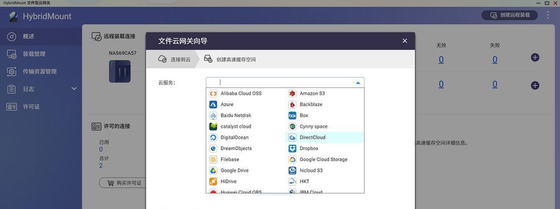Image resolution: width=560 pixels, height=209 pixels.
Task: Select Backblaze text label
Action: pyautogui.click(x=311, y=104)
